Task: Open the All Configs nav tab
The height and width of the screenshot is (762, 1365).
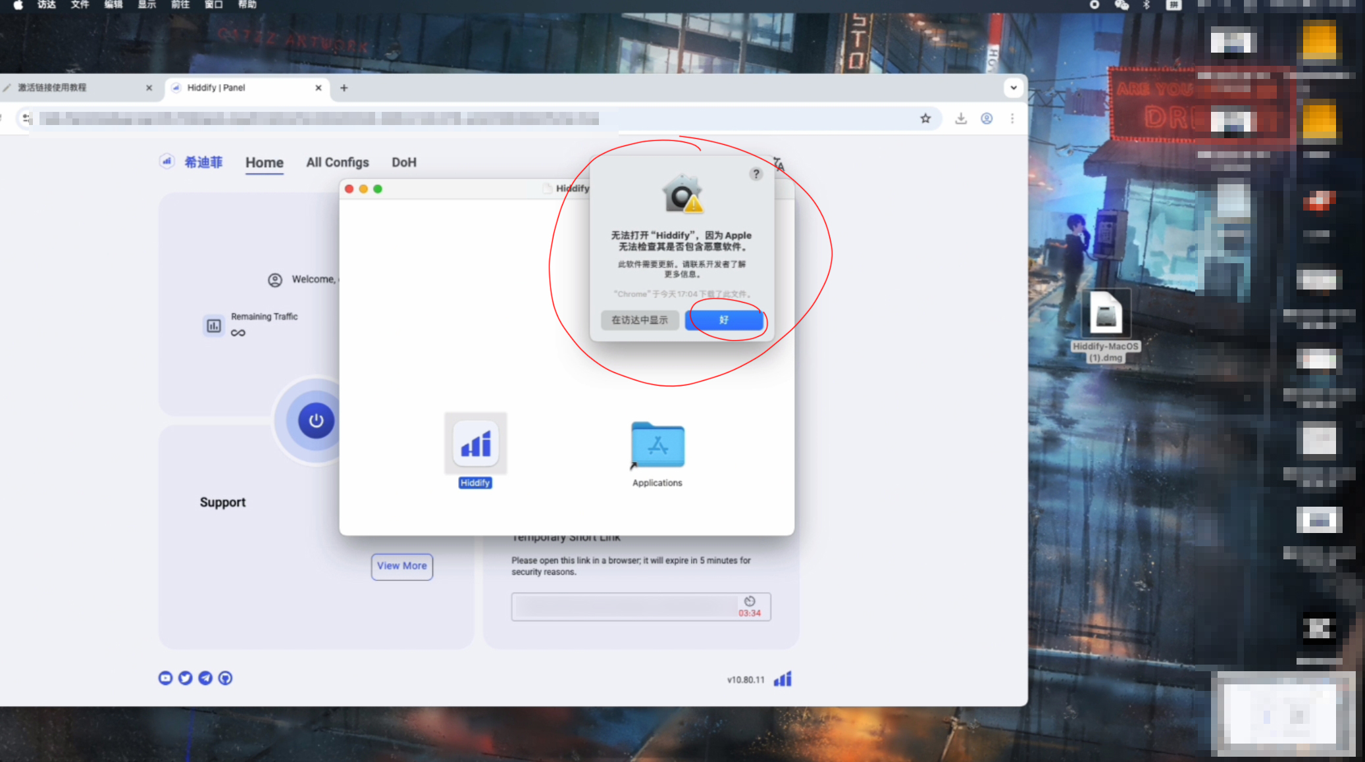Action: point(338,163)
